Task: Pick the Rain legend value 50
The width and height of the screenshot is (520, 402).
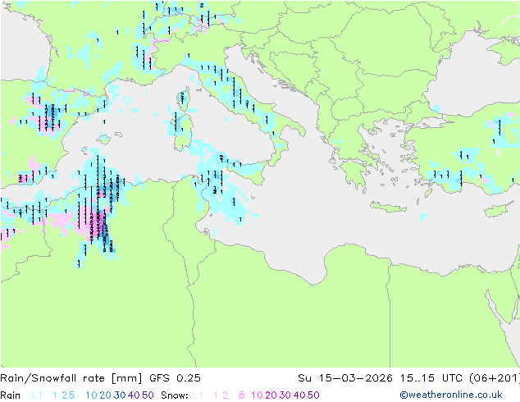Action: (148, 395)
